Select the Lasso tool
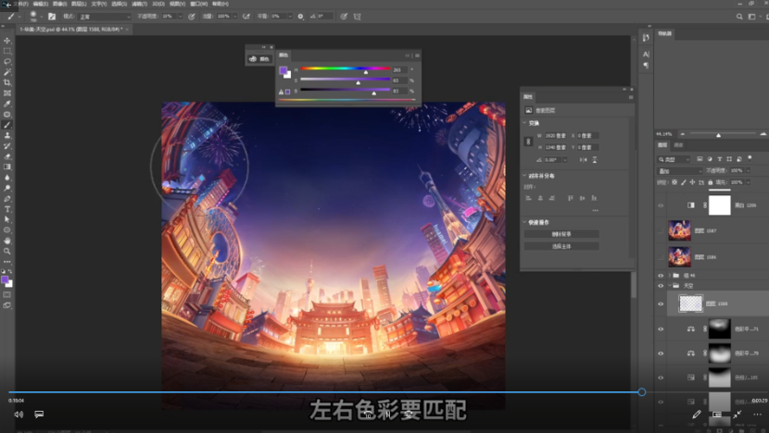 click(x=6, y=62)
